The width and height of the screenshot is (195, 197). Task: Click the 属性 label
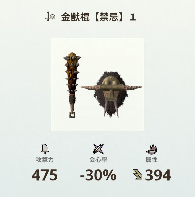[x=152, y=160]
